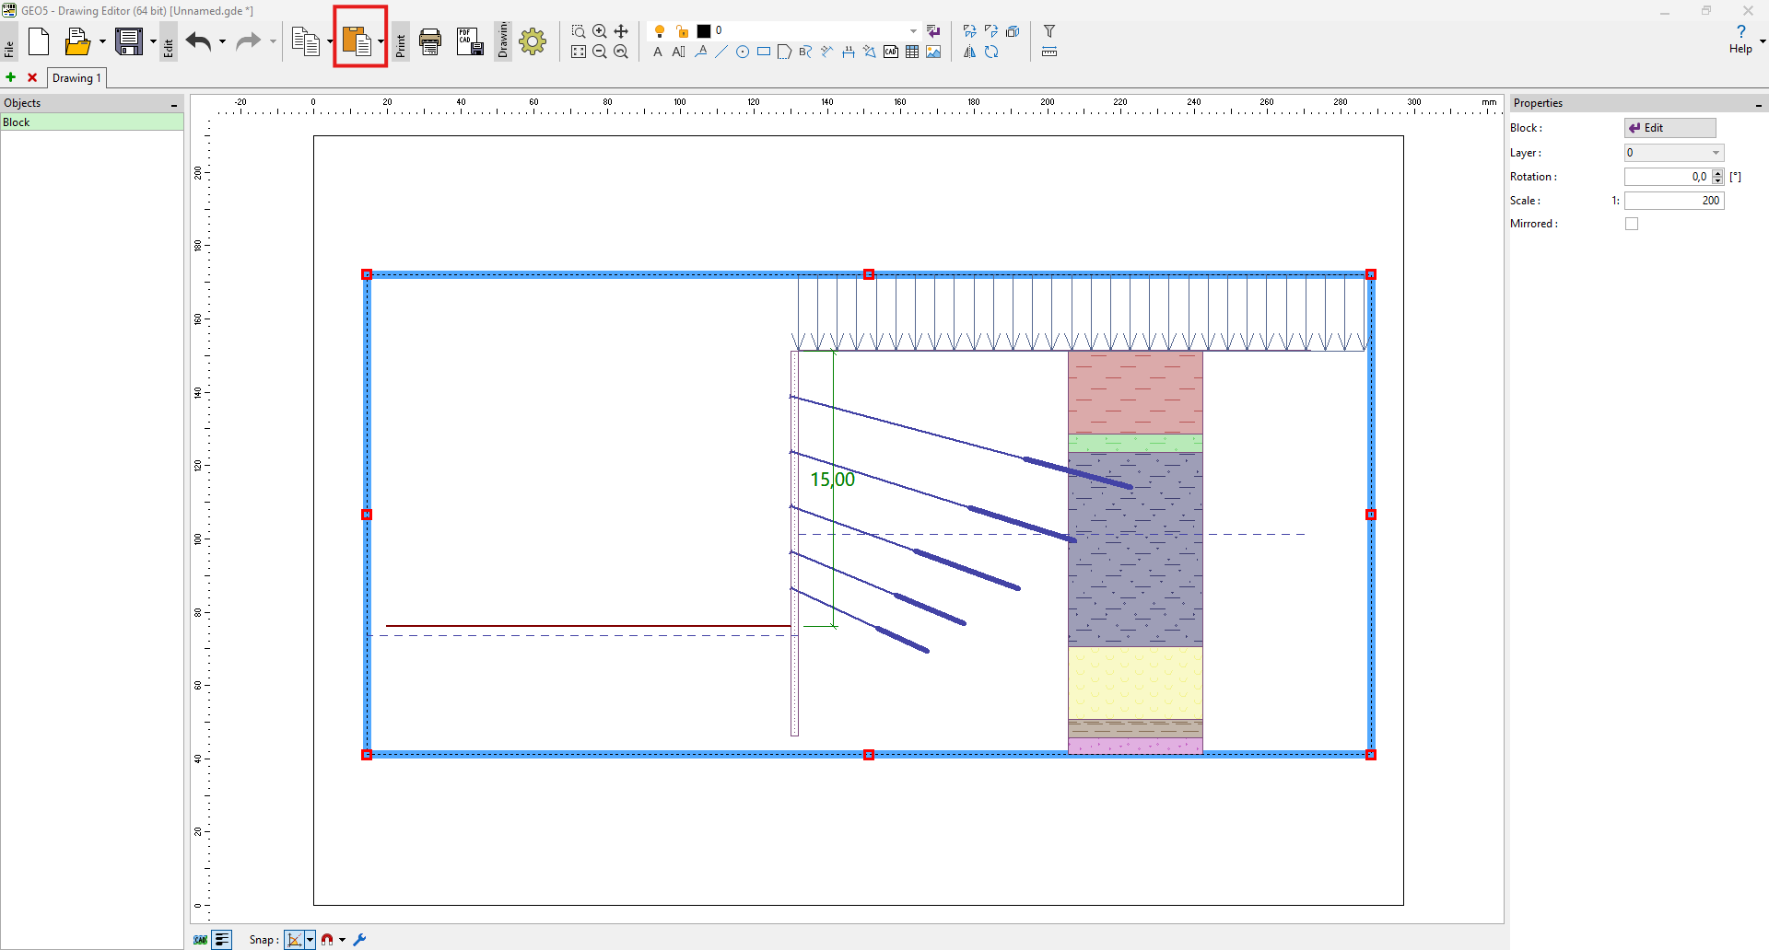Toggle the Mirrored checkbox

coord(1632,224)
